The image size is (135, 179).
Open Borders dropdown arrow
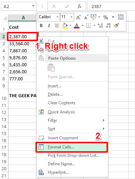(x=94, y=26)
